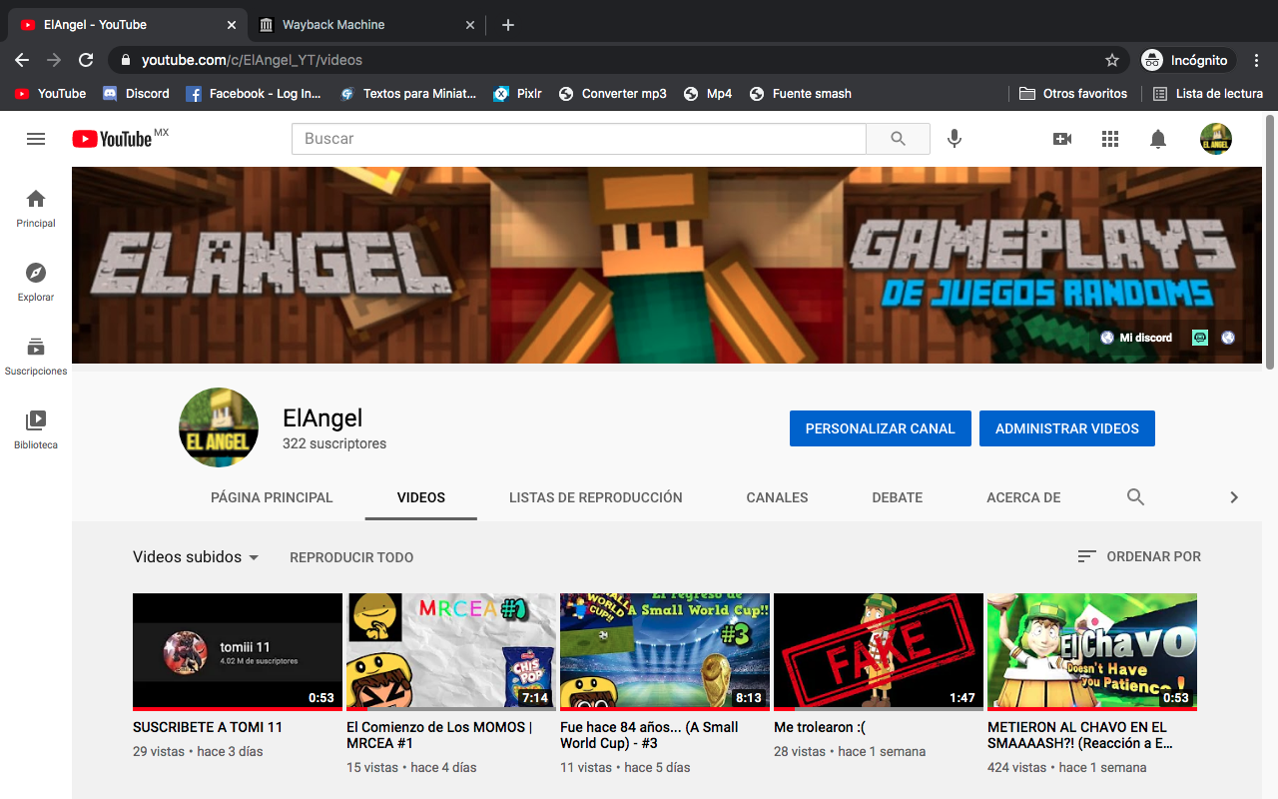The height and width of the screenshot is (799, 1278).
Task: Open the Listas de reproducción tab
Action: point(596,497)
